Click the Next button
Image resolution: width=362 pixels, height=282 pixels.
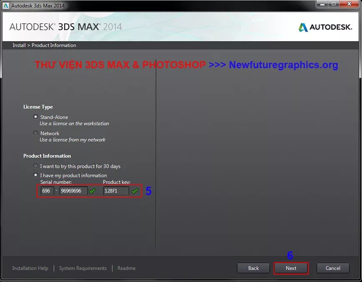[291, 268]
